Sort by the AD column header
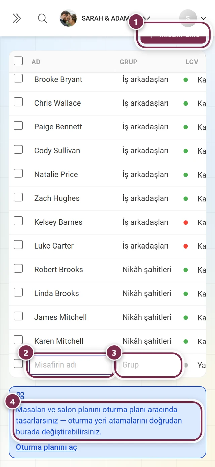 36,62
